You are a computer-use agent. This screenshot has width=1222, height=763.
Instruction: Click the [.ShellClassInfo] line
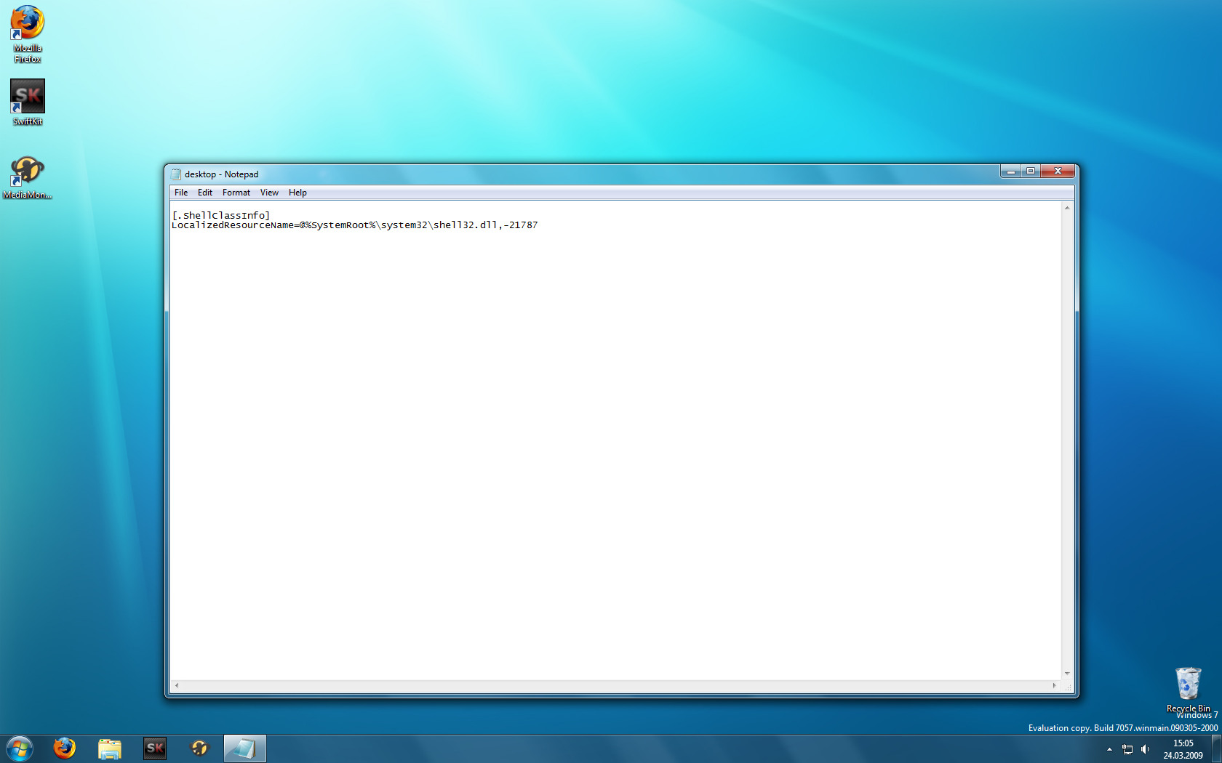point(221,215)
